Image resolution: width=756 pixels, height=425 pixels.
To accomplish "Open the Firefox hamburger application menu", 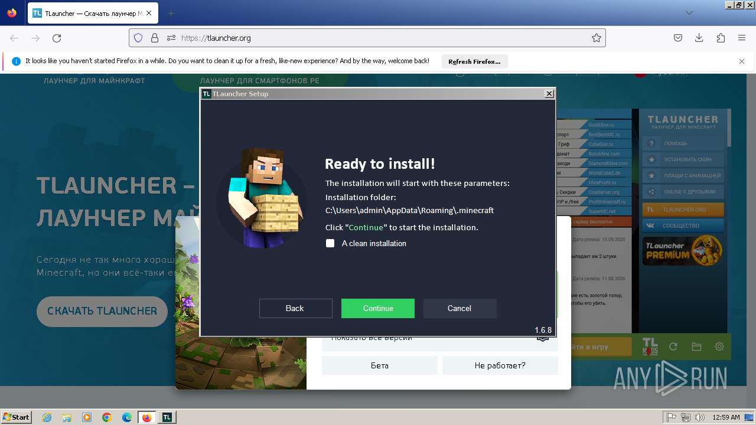I will pyautogui.click(x=742, y=38).
